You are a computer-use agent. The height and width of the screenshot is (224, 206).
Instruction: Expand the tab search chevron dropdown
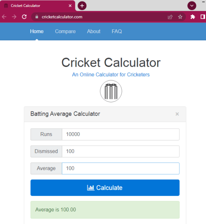192,6
